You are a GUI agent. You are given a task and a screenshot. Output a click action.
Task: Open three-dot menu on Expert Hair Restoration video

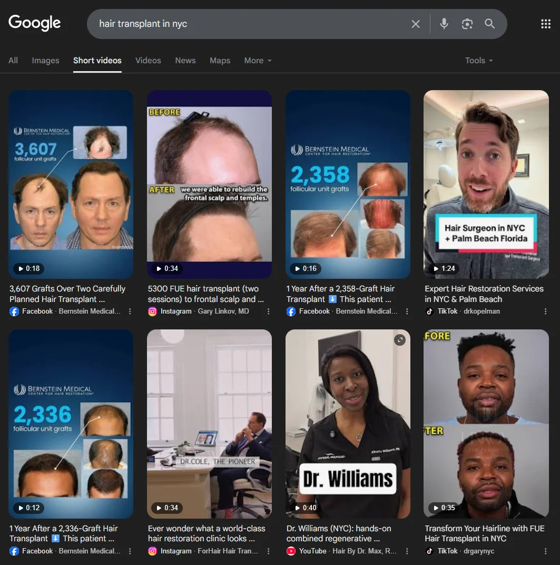click(545, 311)
